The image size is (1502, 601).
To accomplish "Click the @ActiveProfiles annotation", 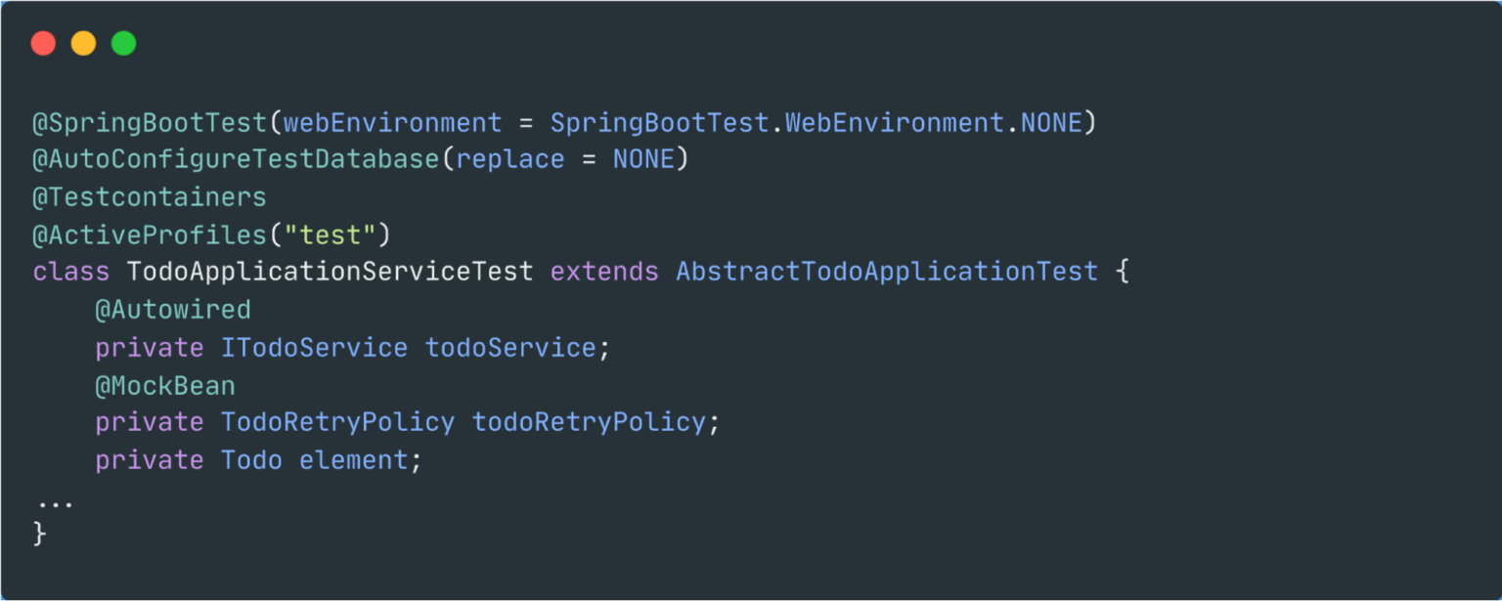I will 150,235.
